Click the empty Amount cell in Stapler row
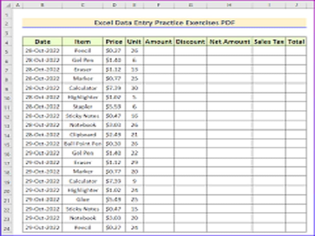This screenshot has height=236, width=315. tap(159, 107)
